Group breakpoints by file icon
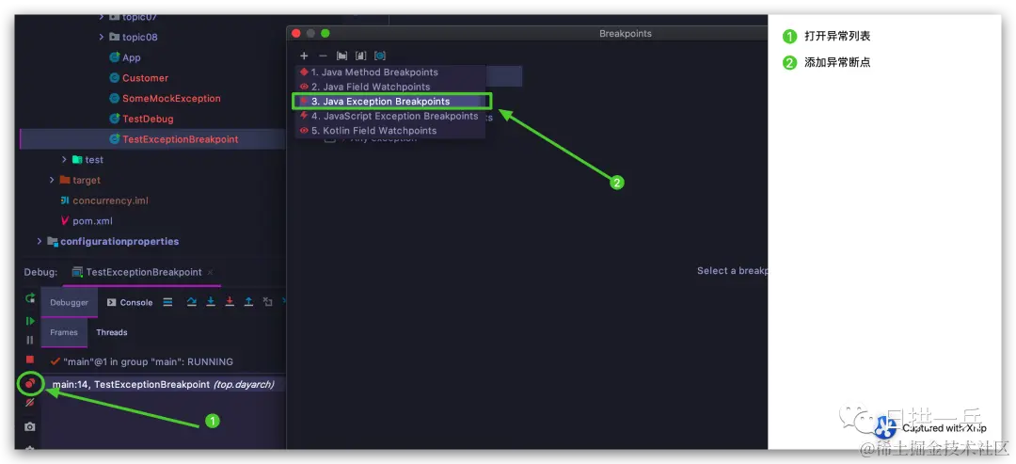Image resolution: width=1016 pixels, height=464 pixels. click(361, 56)
